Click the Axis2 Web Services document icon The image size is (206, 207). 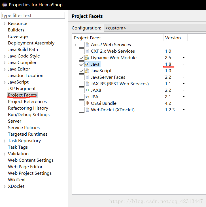(87, 45)
